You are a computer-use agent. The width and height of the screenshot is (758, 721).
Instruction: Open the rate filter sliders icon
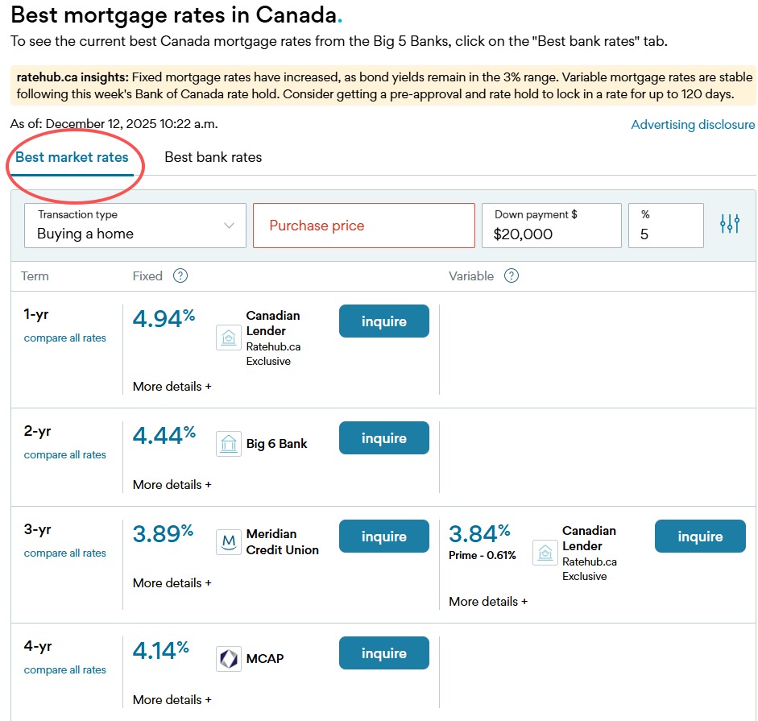[729, 225]
